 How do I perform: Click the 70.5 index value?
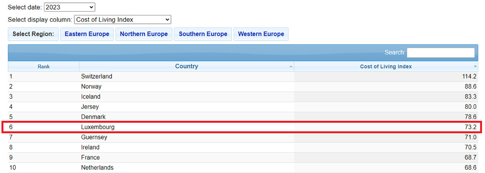471,147
